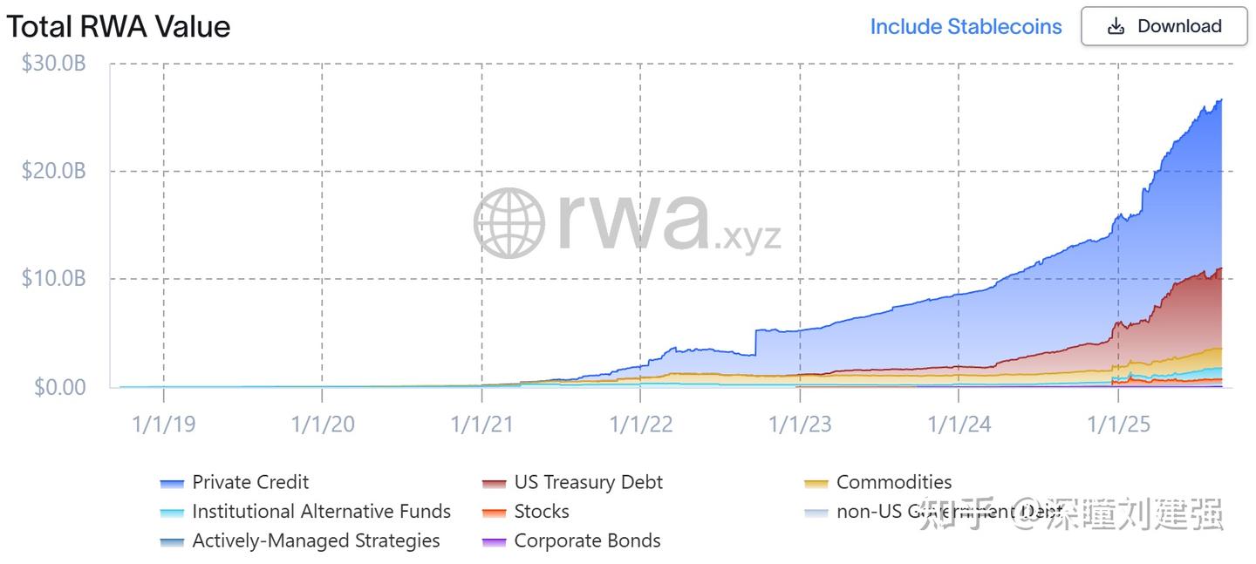Click the orange Stocks color swatch
The height and width of the screenshot is (564, 1256).
click(494, 513)
